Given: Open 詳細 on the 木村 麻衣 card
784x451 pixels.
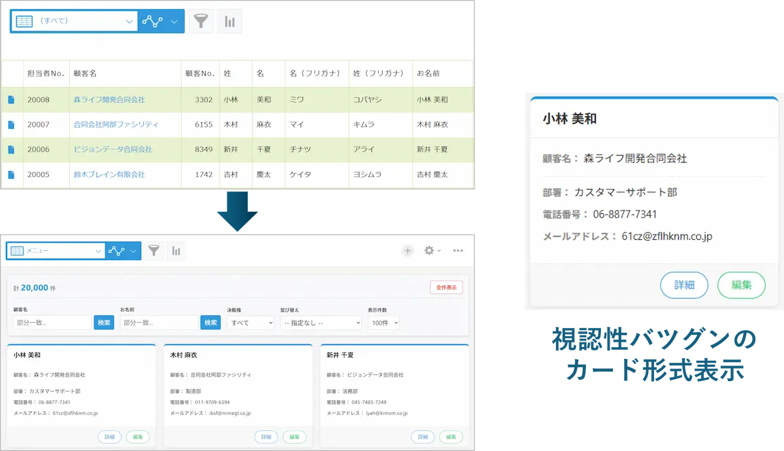Looking at the screenshot, I should 265,437.
